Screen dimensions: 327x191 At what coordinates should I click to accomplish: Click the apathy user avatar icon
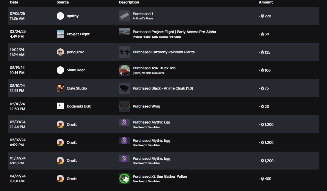pos(60,16)
